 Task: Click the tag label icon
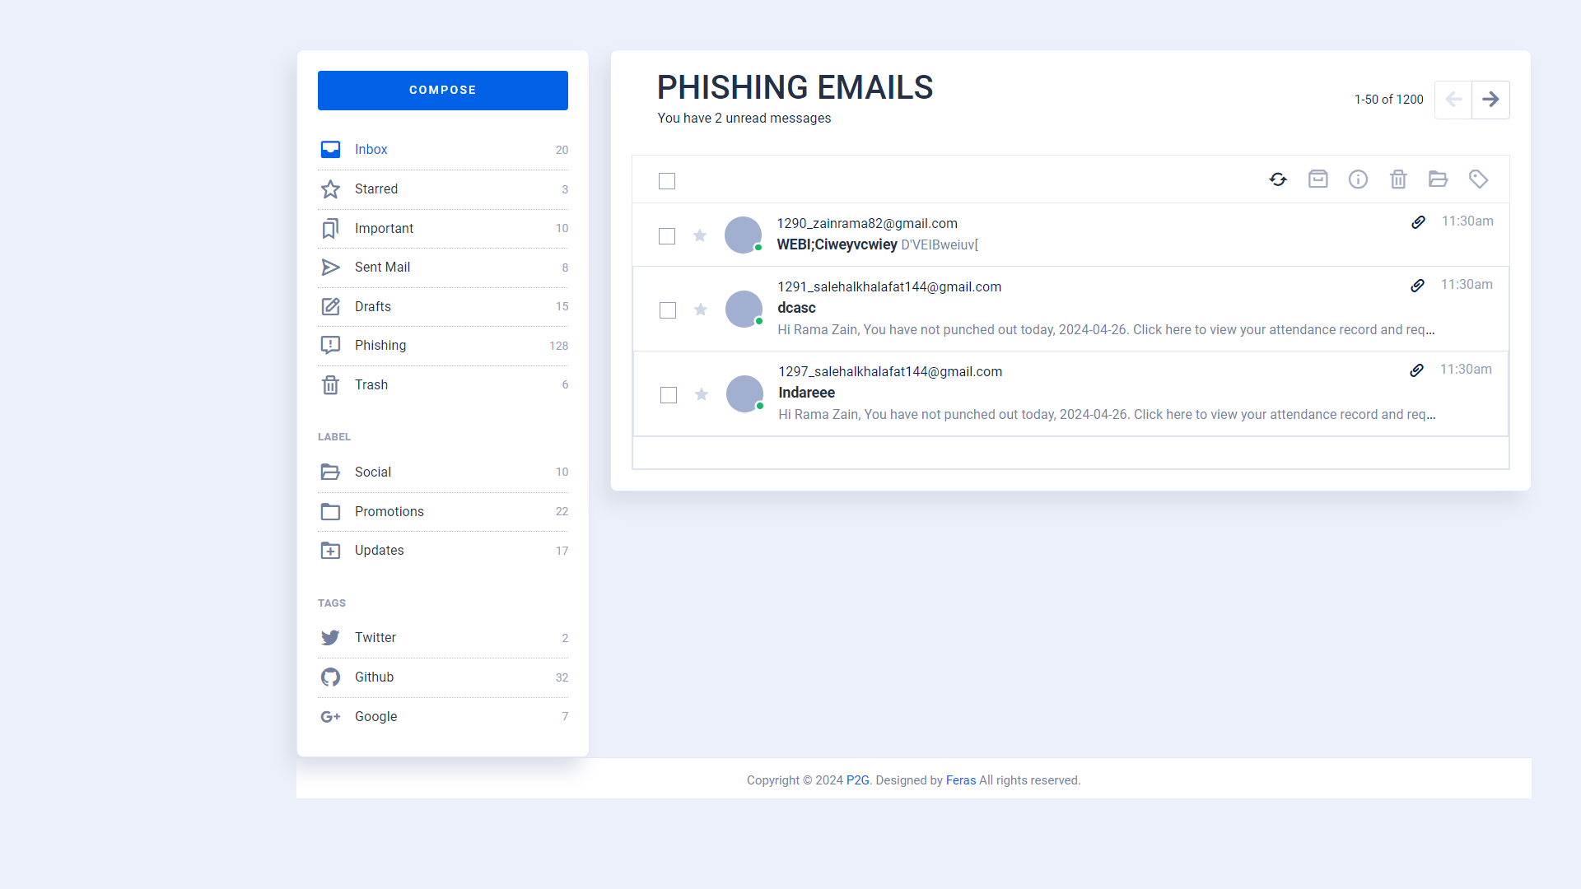[1478, 179]
